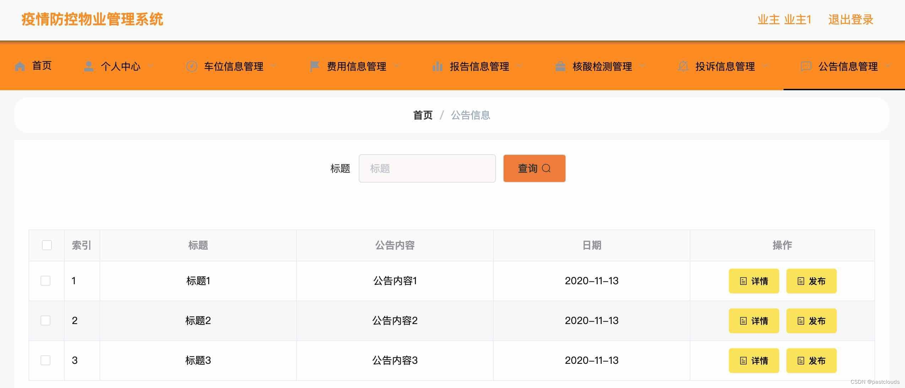The image size is (905, 388).
Task: Open the 个人中心 menu
Action: pos(121,66)
